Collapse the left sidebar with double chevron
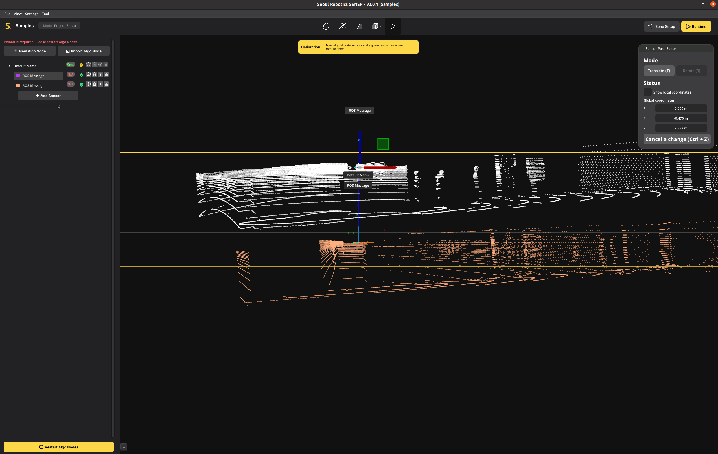Screen dimensions: 718x454 click(124, 447)
